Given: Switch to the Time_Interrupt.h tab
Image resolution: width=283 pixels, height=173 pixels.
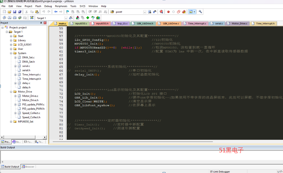Looking at the screenshot, I should coord(263,24).
